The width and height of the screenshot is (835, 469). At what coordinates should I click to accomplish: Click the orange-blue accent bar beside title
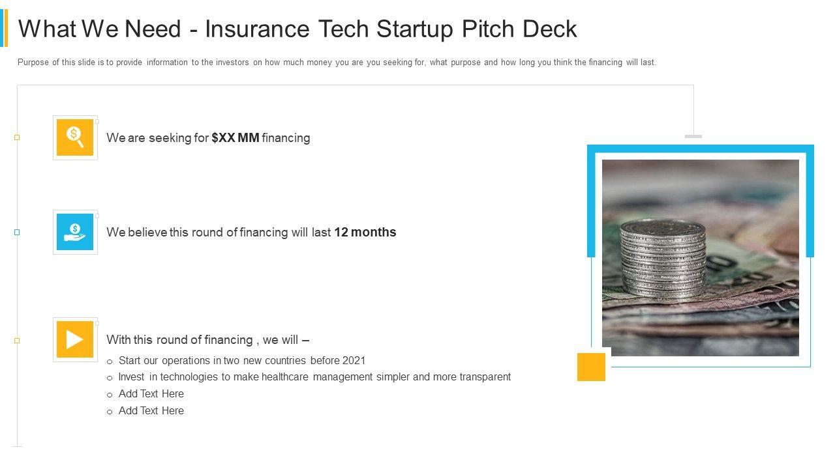5,28
